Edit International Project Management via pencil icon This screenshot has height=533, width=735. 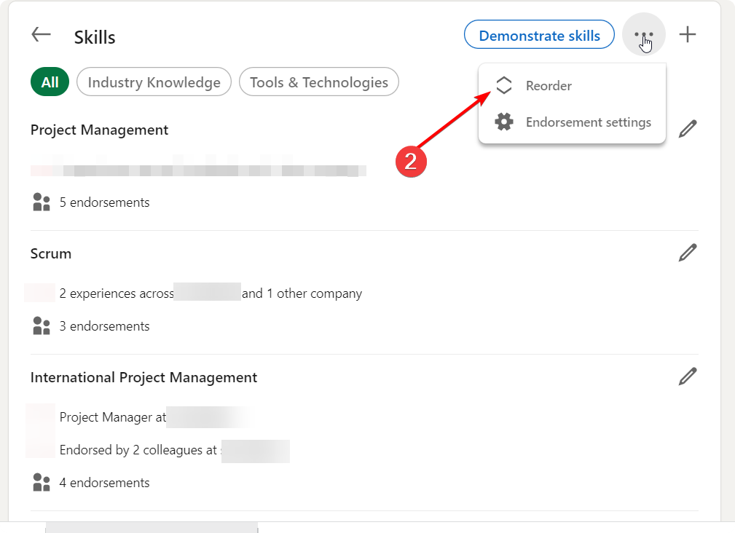coord(688,376)
